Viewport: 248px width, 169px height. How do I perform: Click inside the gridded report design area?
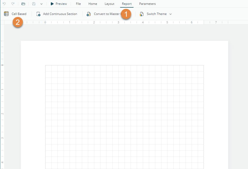pos(125,114)
